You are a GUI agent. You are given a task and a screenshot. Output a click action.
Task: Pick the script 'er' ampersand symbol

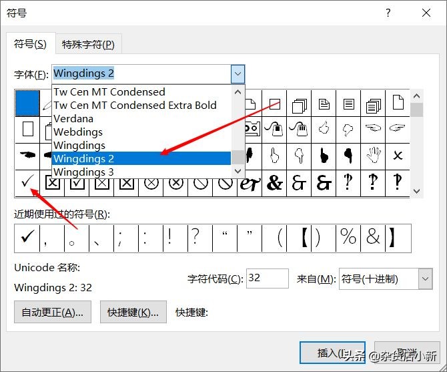coord(250,184)
